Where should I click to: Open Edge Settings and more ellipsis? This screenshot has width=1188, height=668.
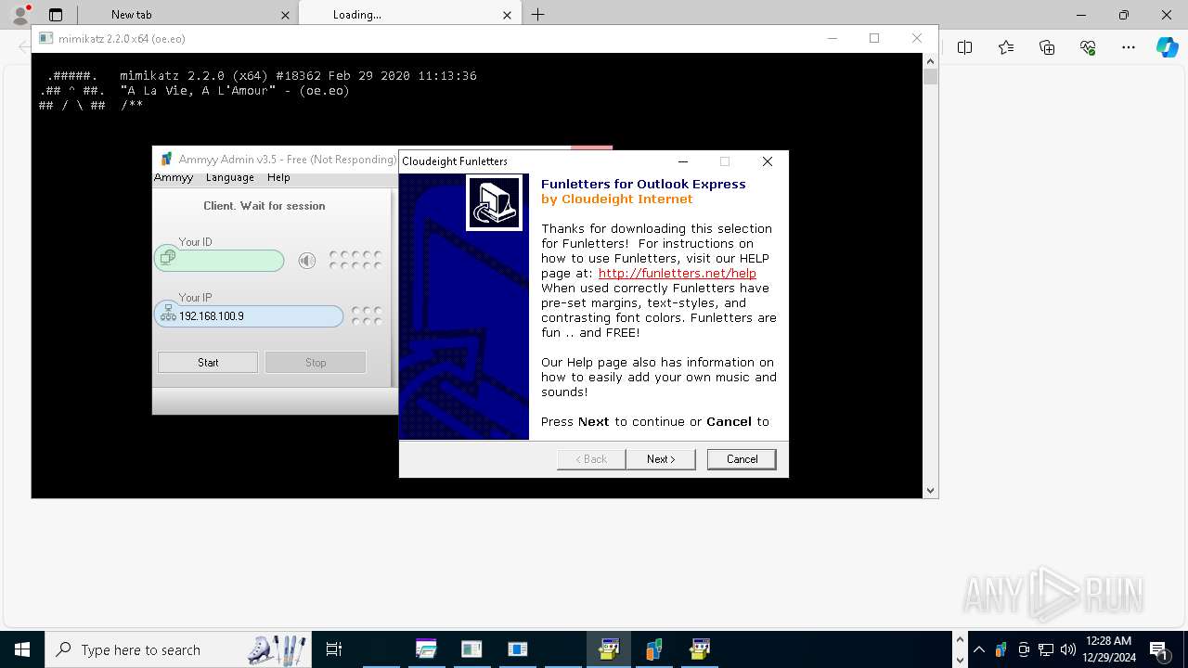pos(1129,47)
